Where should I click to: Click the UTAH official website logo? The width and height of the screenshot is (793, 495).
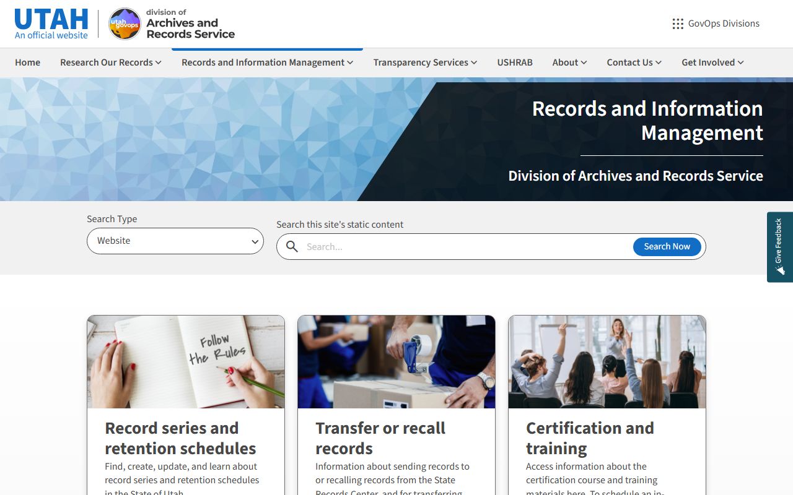point(51,24)
